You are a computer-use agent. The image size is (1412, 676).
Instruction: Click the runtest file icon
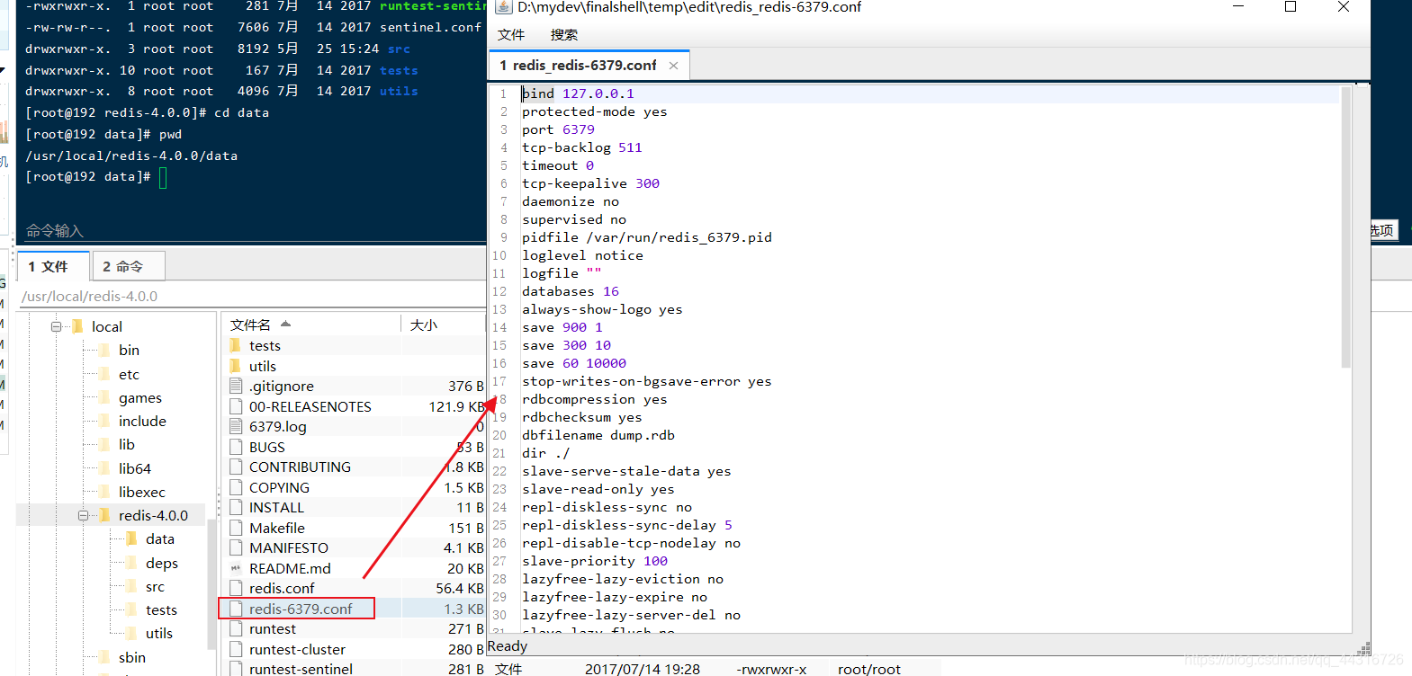click(x=236, y=628)
